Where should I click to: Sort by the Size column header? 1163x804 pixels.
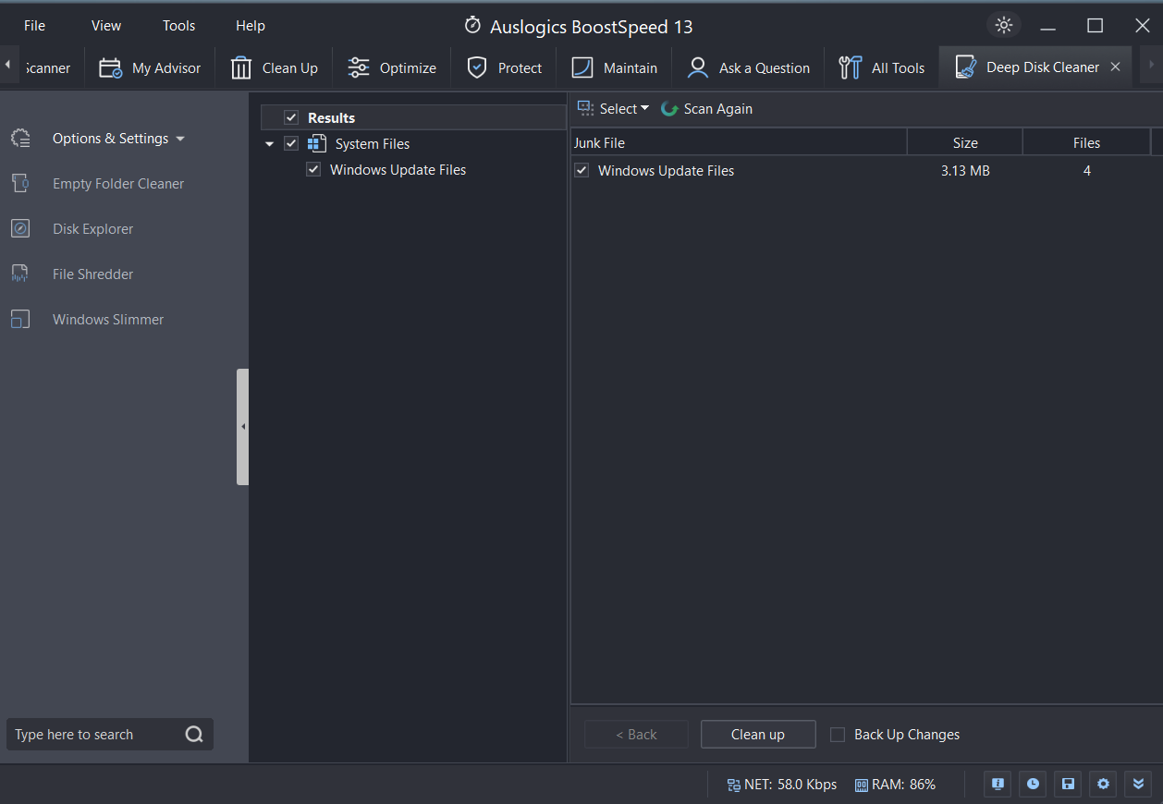point(965,142)
